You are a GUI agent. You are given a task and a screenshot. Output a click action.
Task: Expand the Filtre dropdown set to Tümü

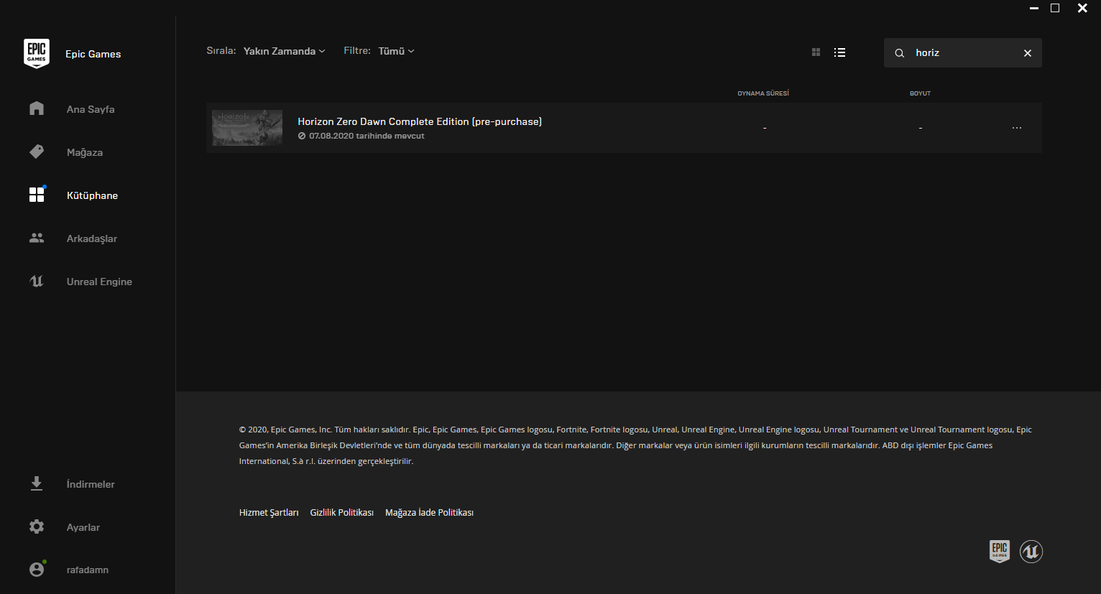click(x=397, y=51)
